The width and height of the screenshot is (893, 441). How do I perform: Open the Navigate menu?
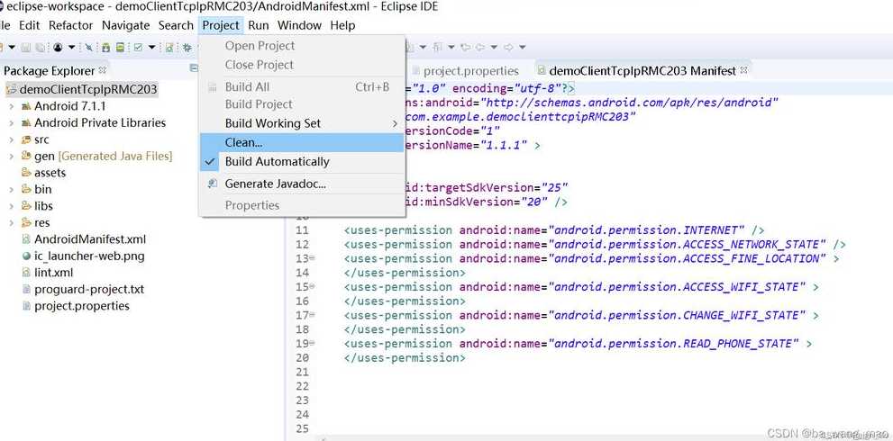click(x=125, y=25)
